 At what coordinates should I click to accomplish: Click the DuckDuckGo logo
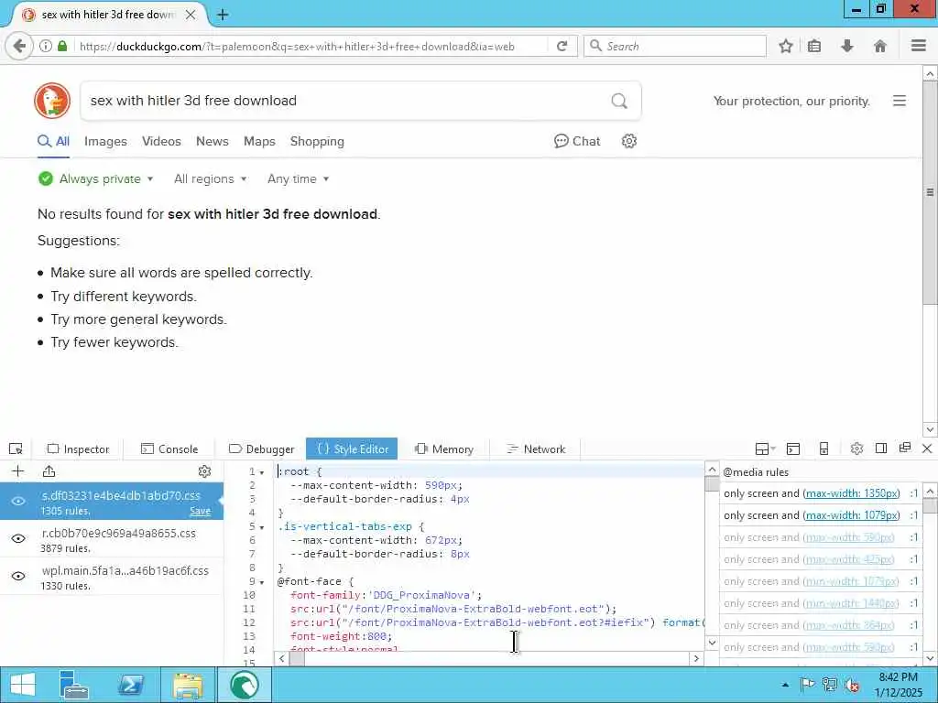[x=52, y=101]
